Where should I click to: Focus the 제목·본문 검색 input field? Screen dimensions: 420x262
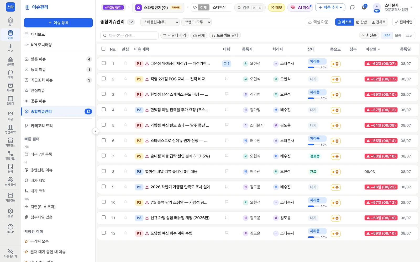pos(129,35)
